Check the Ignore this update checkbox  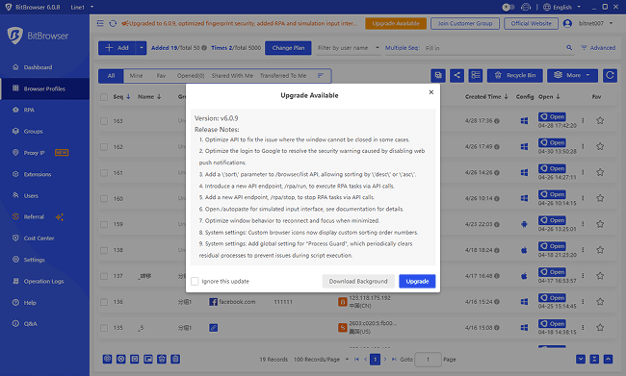[195, 281]
